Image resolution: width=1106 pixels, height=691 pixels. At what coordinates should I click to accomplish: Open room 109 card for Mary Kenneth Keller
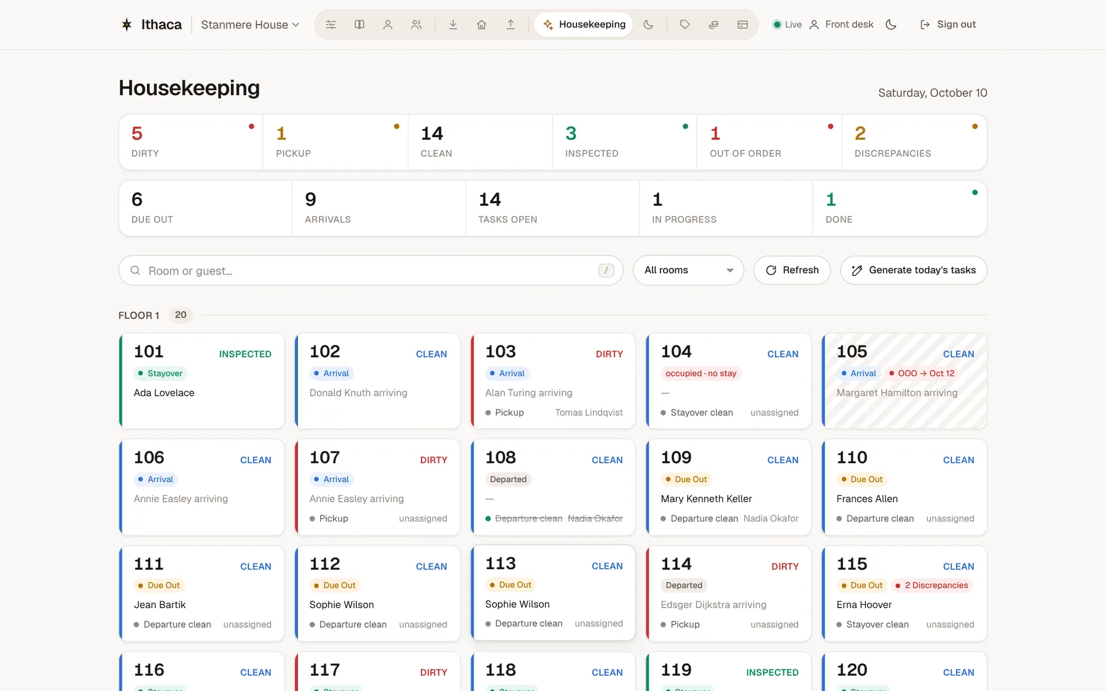729,487
